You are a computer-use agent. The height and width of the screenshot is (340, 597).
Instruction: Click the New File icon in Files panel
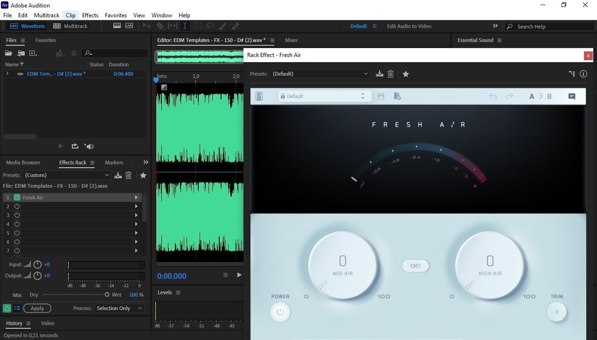(33, 53)
